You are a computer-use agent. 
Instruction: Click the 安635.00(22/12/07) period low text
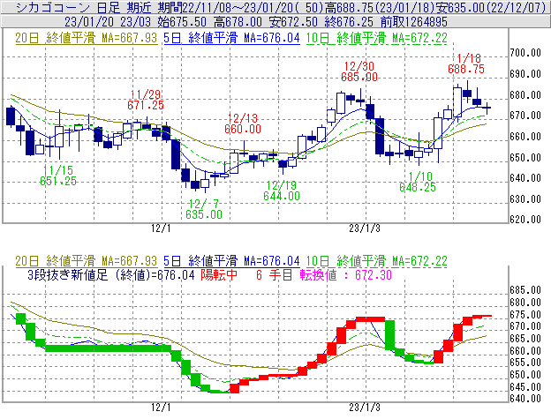pos(489,7)
